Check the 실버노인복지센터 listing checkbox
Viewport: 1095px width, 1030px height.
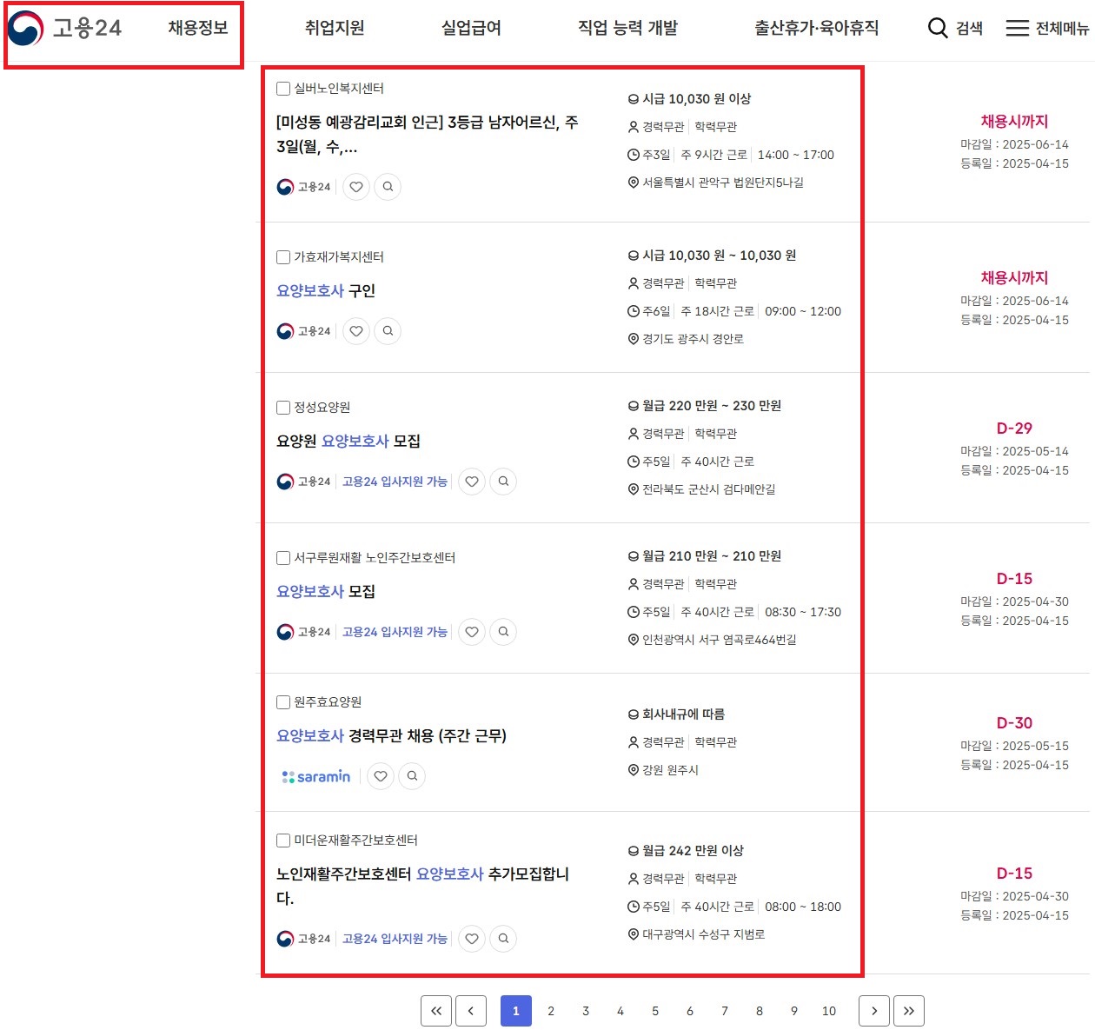point(282,88)
